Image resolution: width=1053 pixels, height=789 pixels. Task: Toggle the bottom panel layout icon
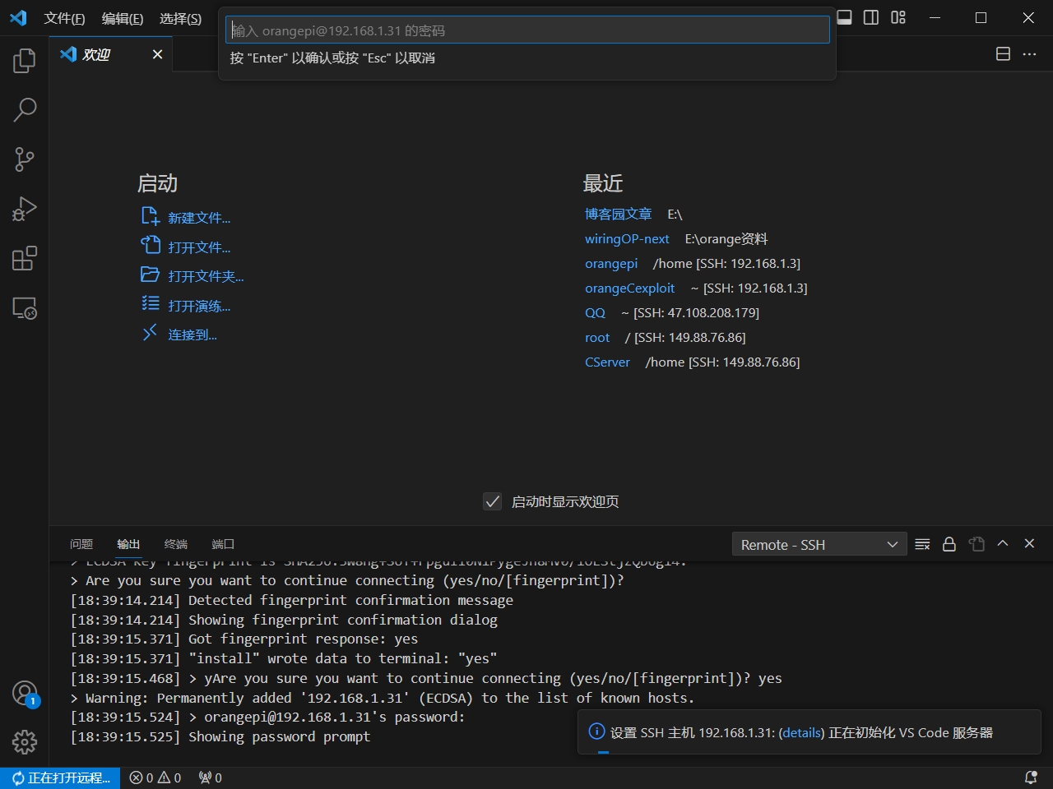(844, 17)
